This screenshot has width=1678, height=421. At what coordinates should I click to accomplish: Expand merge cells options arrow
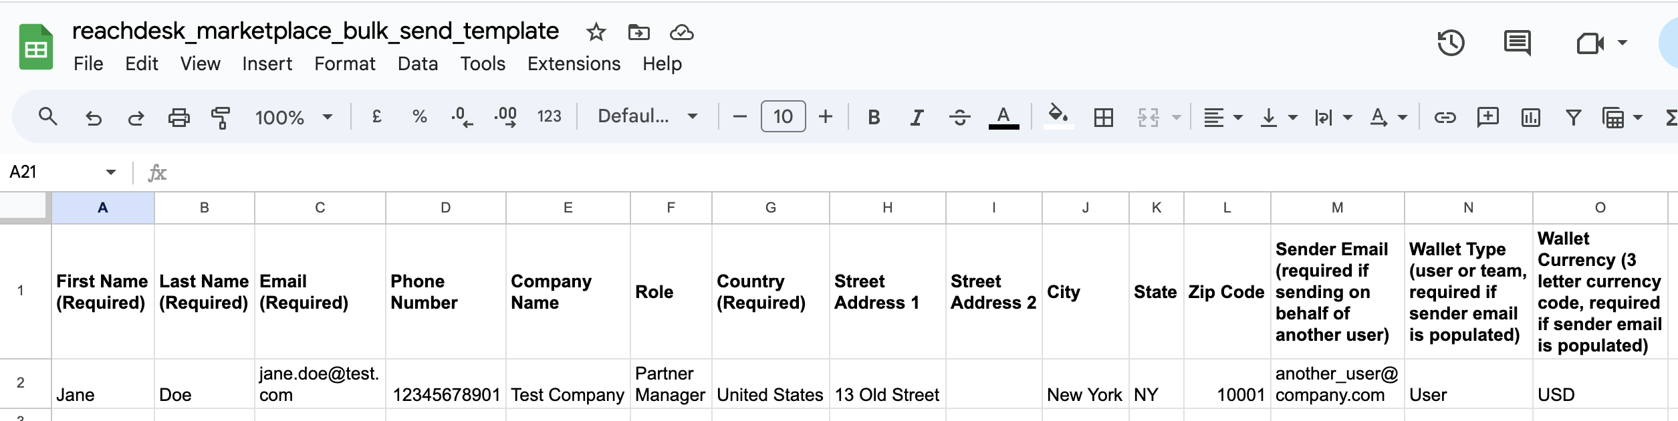click(1177, 118)
